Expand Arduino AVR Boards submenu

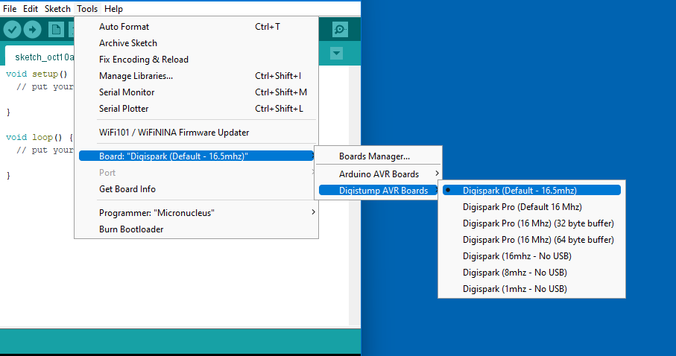tap(379, 174)
